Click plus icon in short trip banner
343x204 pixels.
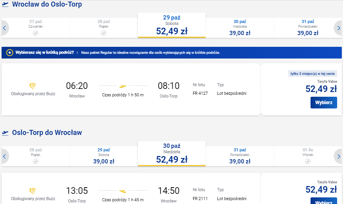(x=9, y=53)
